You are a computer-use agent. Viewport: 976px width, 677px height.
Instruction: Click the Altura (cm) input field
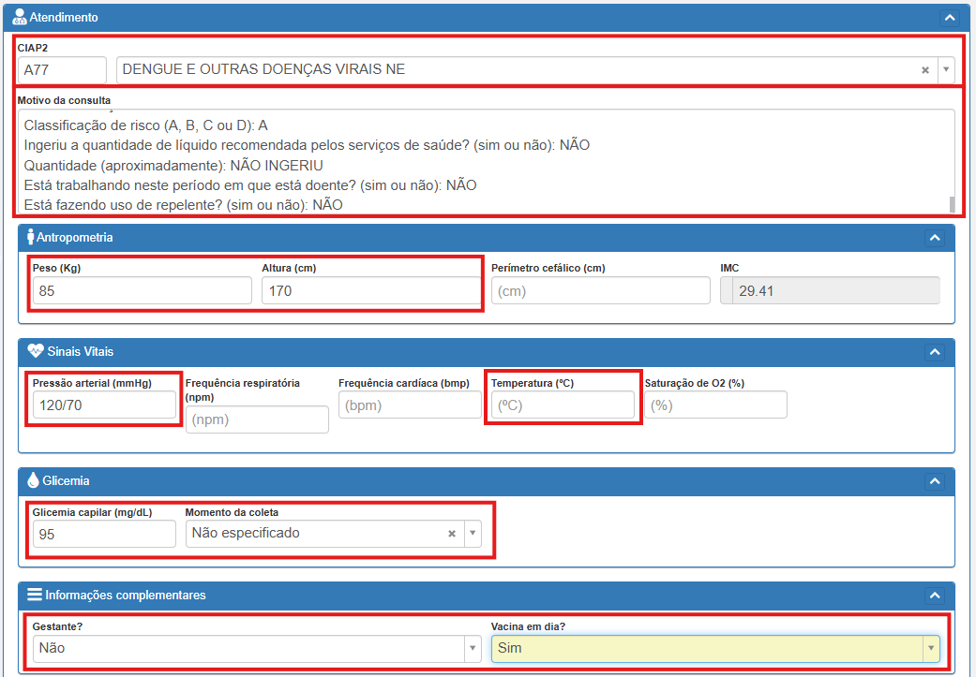coord(370,291)
